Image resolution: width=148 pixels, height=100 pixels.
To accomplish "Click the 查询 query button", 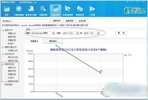I will pyautogui.click(x=121, y=33).
